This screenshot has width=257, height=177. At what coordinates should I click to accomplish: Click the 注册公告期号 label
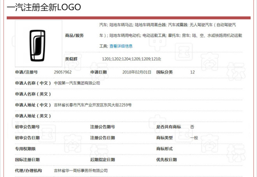tap(103, 127)
